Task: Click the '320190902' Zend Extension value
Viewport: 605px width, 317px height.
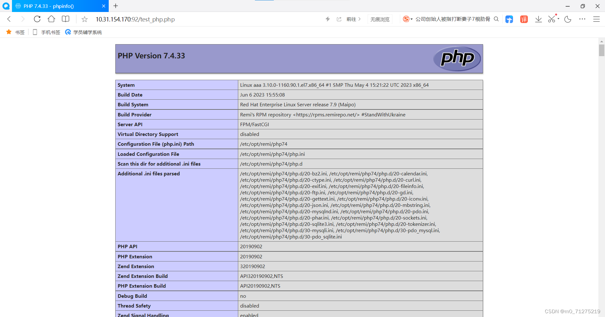Action: 253,267
